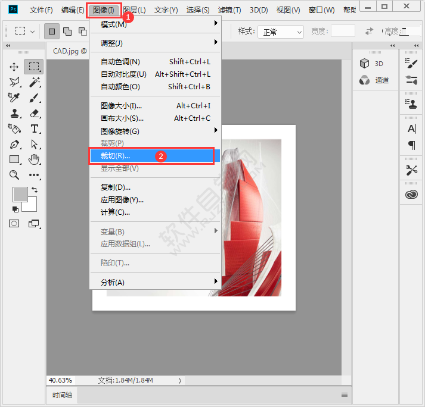Viewport: 425px width, 407px height.
Task: Open the 时间轴 timeline tab
Action: (62, 395)
